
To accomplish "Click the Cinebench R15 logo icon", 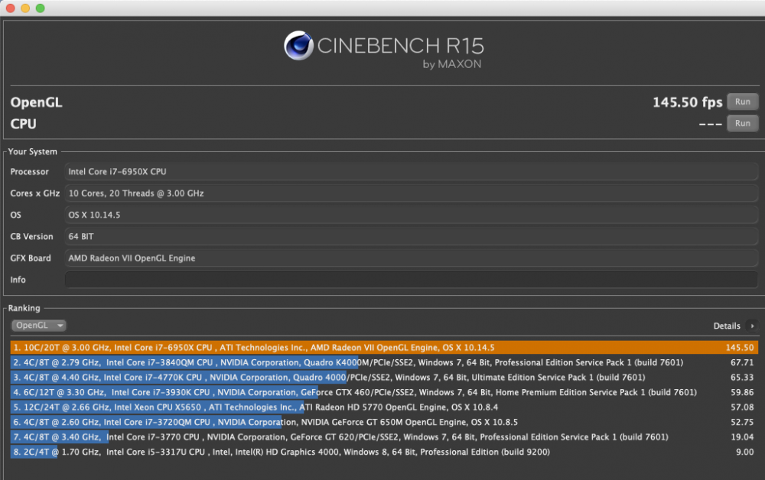I will click(x=298, y=46).
